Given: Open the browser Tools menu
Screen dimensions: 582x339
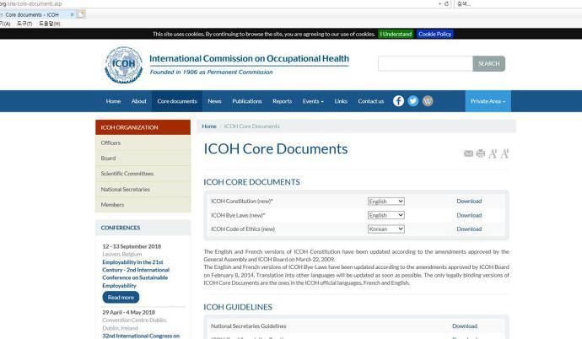Looking at the screenshot, I should click(x=24, y=24).
